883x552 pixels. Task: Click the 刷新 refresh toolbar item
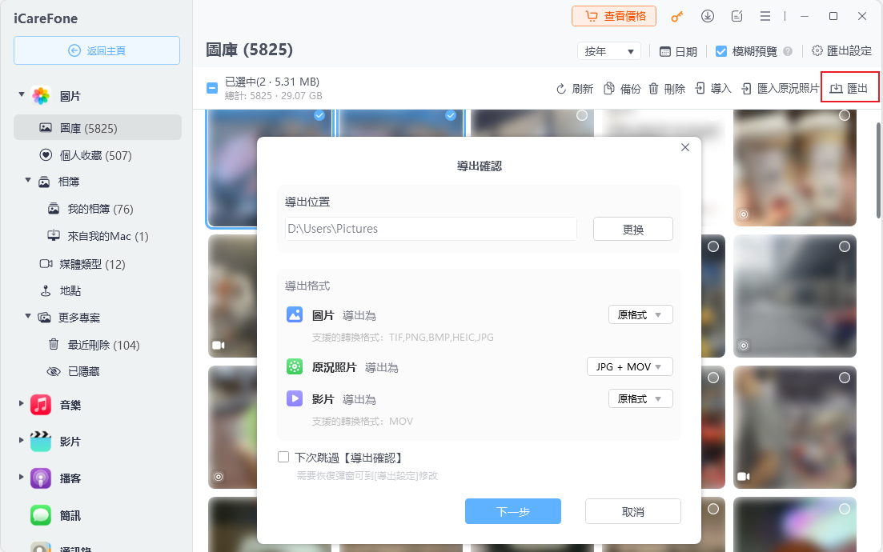(x=575, y=88)
